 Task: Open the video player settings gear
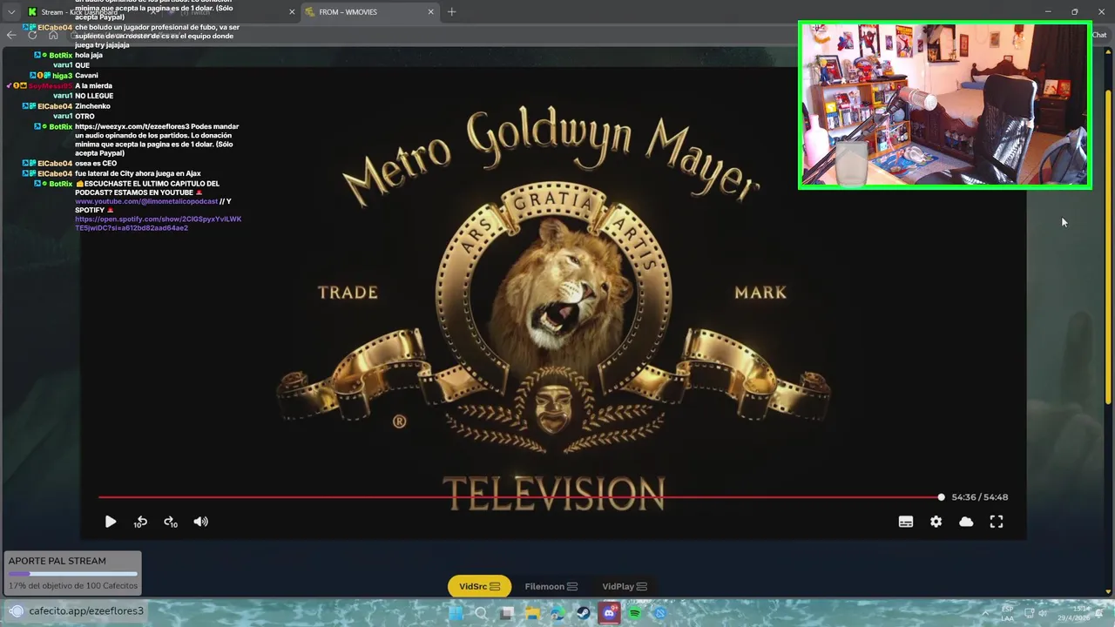[936, 522]
